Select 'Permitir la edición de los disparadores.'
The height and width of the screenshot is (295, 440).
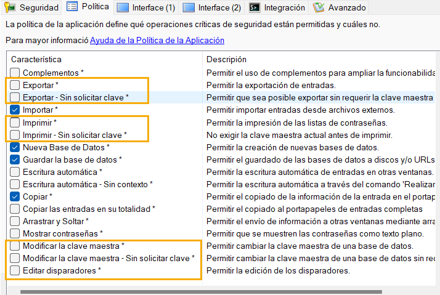click(278, 271)
